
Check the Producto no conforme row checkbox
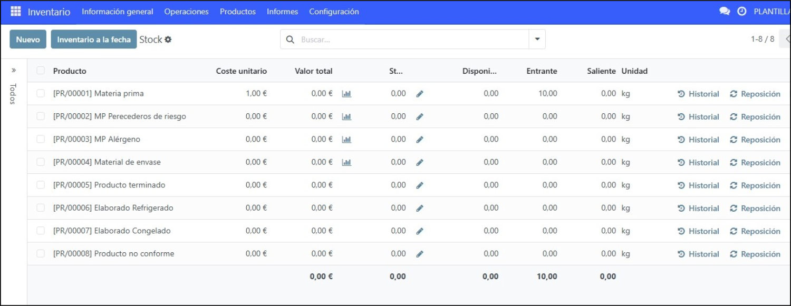41,253
